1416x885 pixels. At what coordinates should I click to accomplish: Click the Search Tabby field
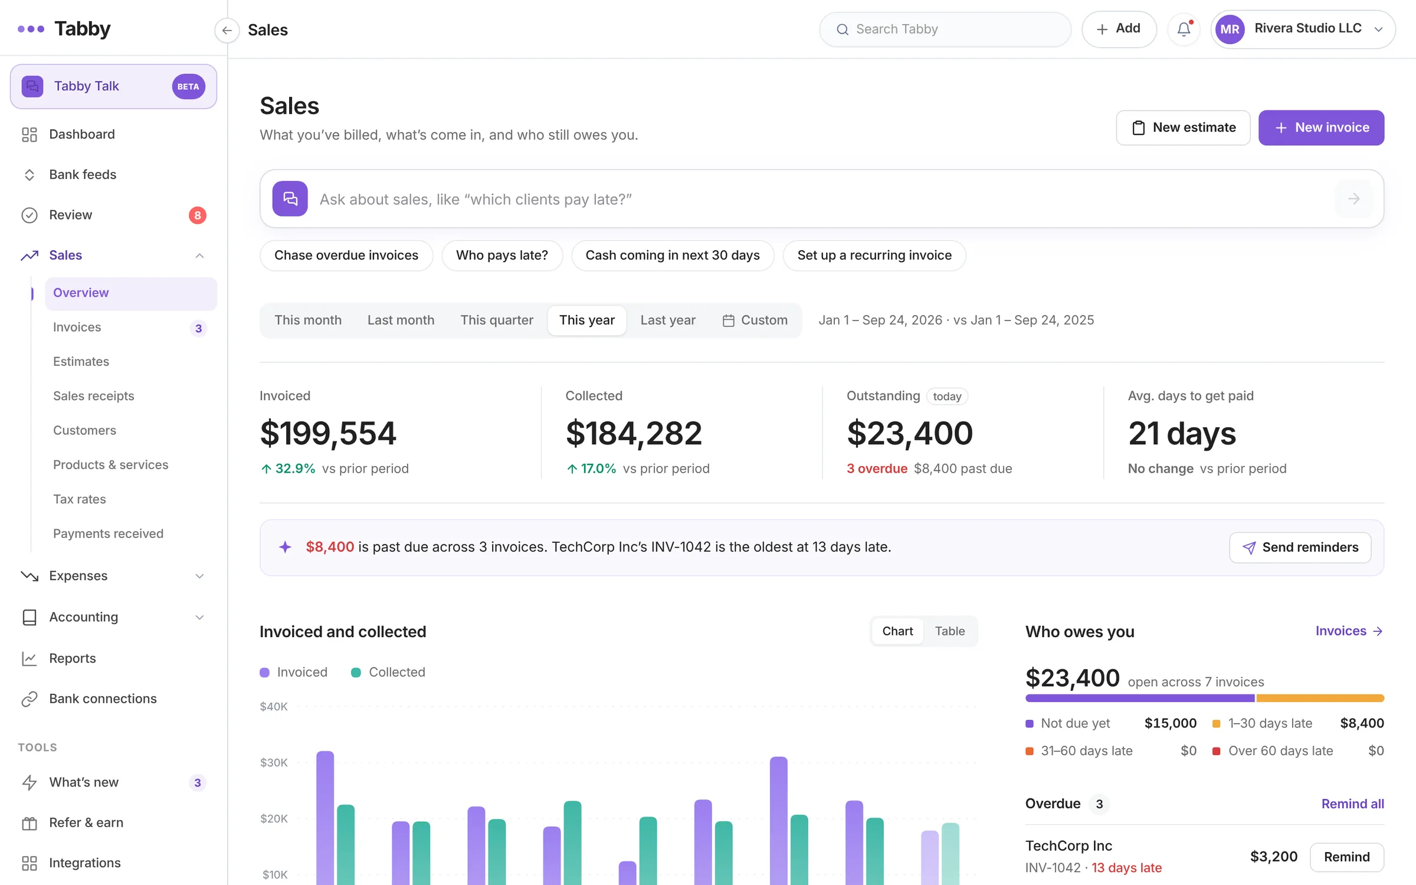pos(945,29)
